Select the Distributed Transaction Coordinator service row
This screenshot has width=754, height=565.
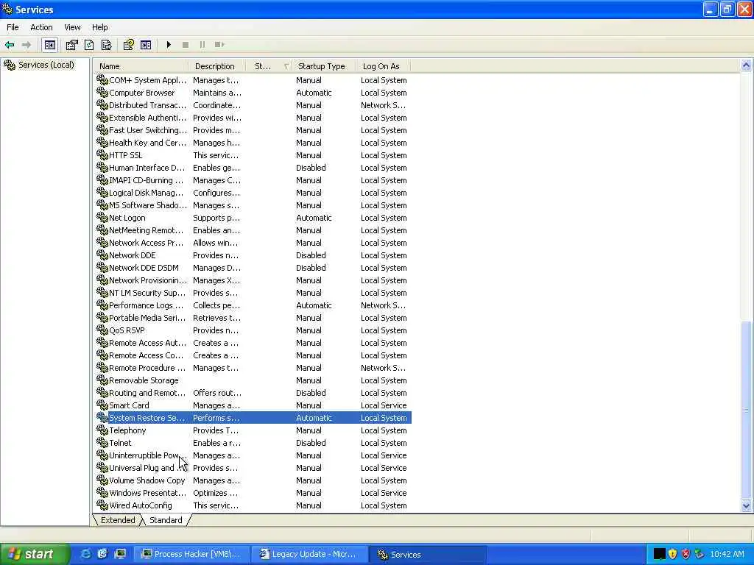[x=253, y=105]
